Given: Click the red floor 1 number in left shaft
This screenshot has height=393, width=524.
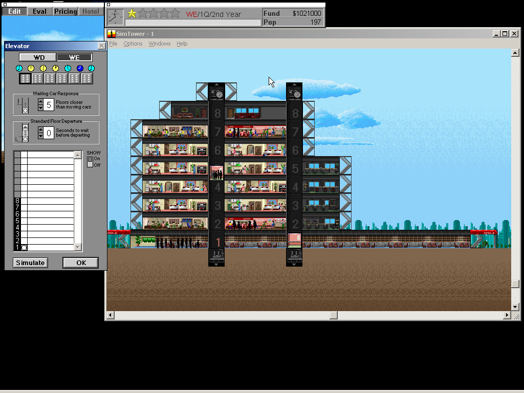Looking at the screenshot, I should (x=218, y=242).
